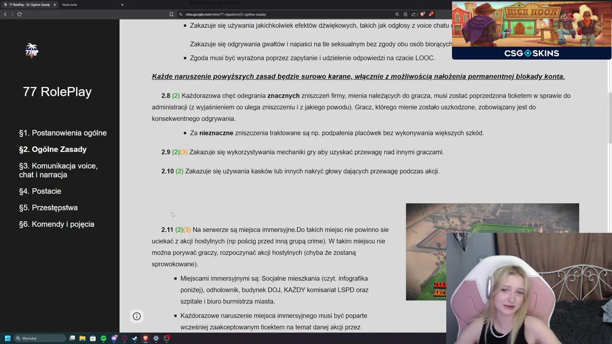Reload the current page
This screenshot has width=612, height=344.
click(x=20, y=14)
